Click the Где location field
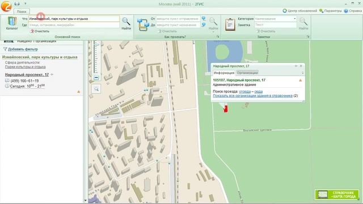The width and height of the screenshot is (363, 204). (x=74, y=25)
